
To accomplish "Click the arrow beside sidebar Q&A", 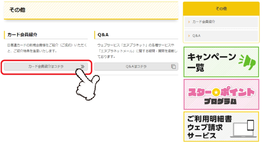I will (x=189, y=36).
